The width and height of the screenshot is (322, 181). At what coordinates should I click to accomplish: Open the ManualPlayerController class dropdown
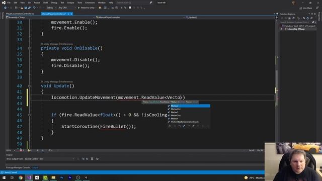(140, 18)
